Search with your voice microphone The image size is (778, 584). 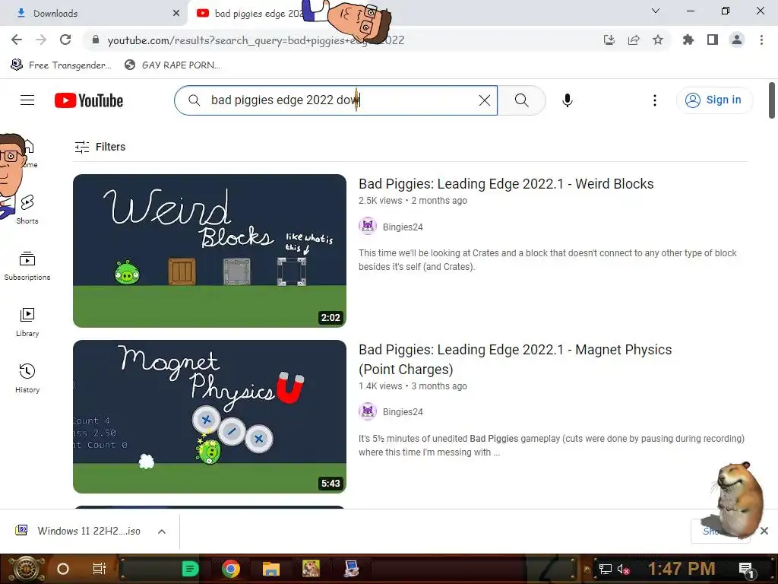[567, 100]
